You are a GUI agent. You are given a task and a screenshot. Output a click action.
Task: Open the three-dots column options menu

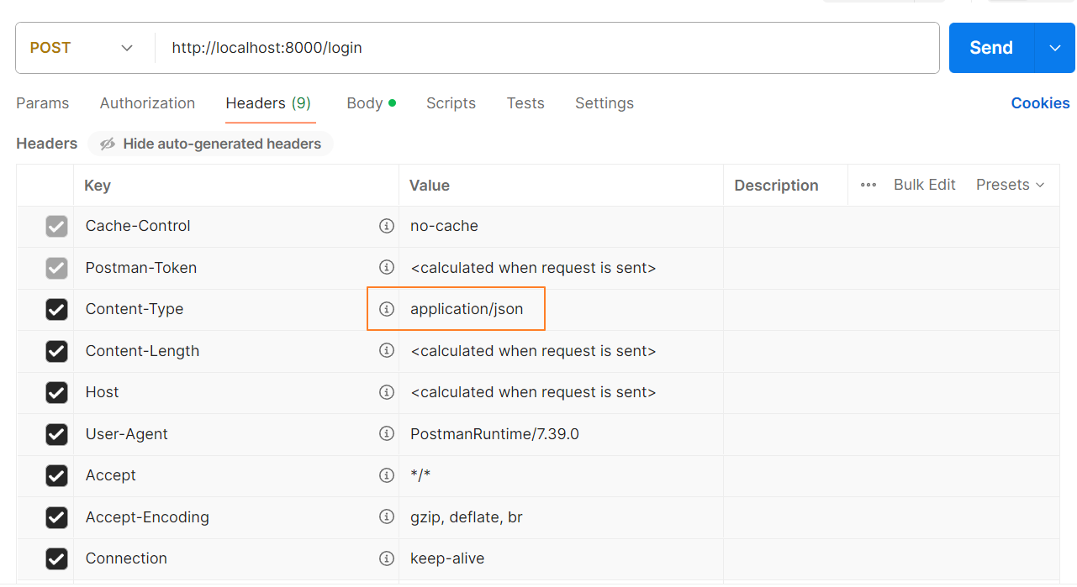(868, 185)
